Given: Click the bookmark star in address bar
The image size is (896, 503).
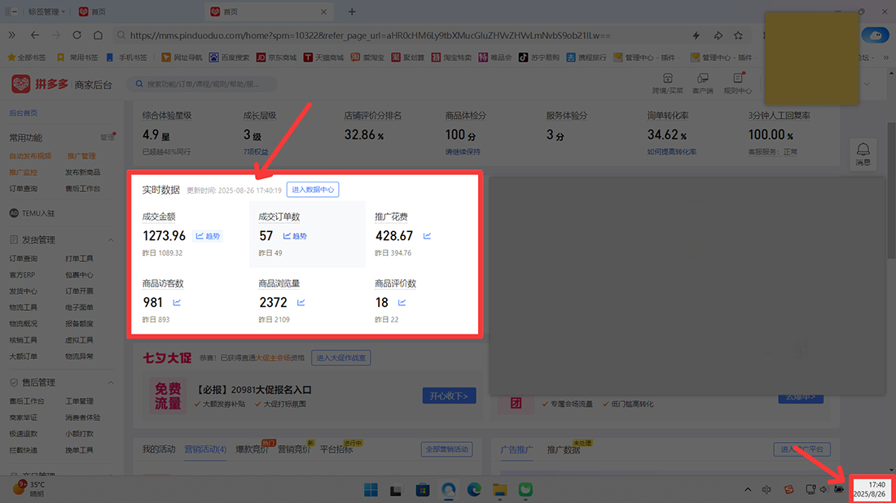Looking at the screenshot, I should [x=738, y=36].
